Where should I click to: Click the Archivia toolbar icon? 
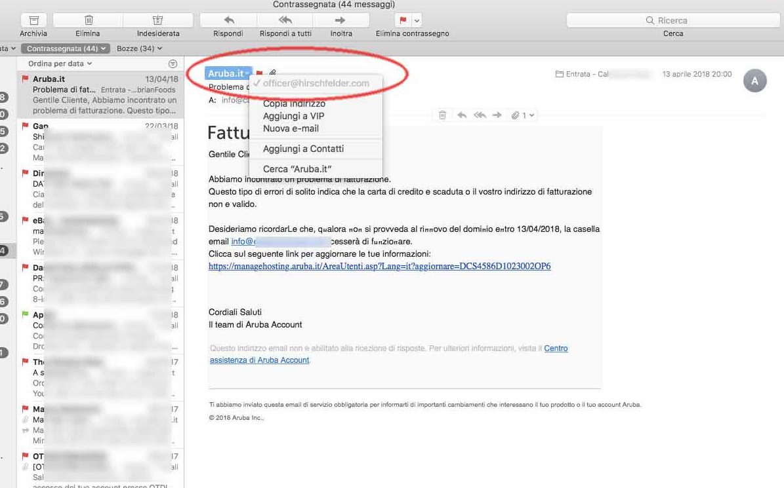[33, 20]
